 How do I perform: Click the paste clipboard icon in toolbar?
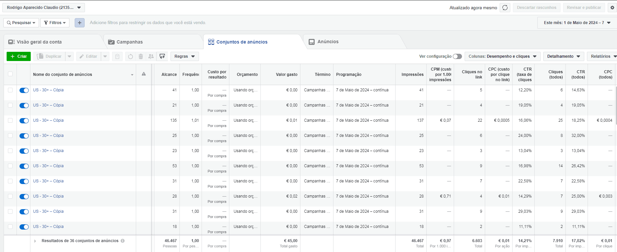coord(117,56)
